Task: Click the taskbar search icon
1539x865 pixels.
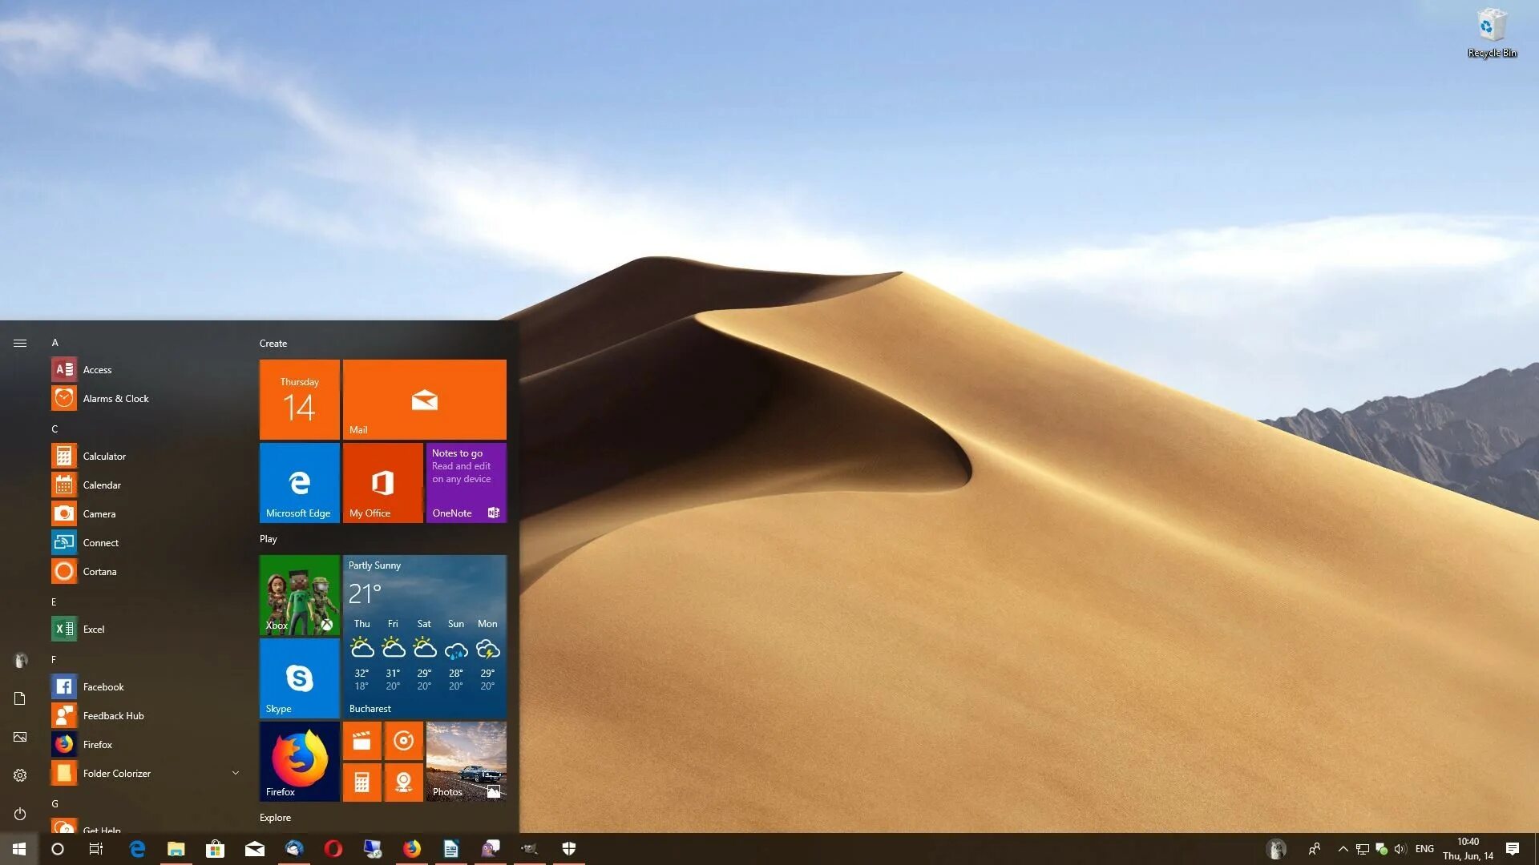Action: (x=56, y=848)
